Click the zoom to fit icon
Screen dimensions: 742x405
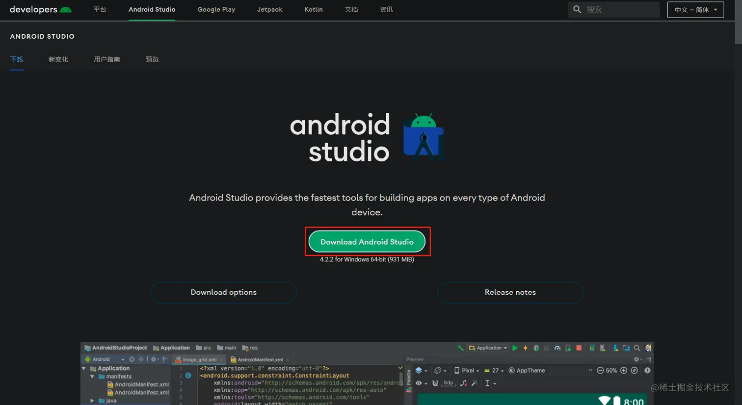pyautogui.click(x=635, y=370)
